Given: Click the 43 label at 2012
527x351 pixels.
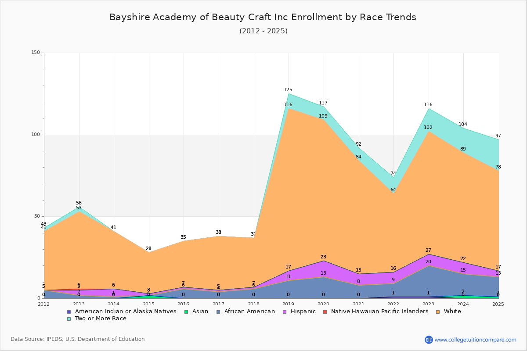Looking at the screenshot, I should pos(43,224).
